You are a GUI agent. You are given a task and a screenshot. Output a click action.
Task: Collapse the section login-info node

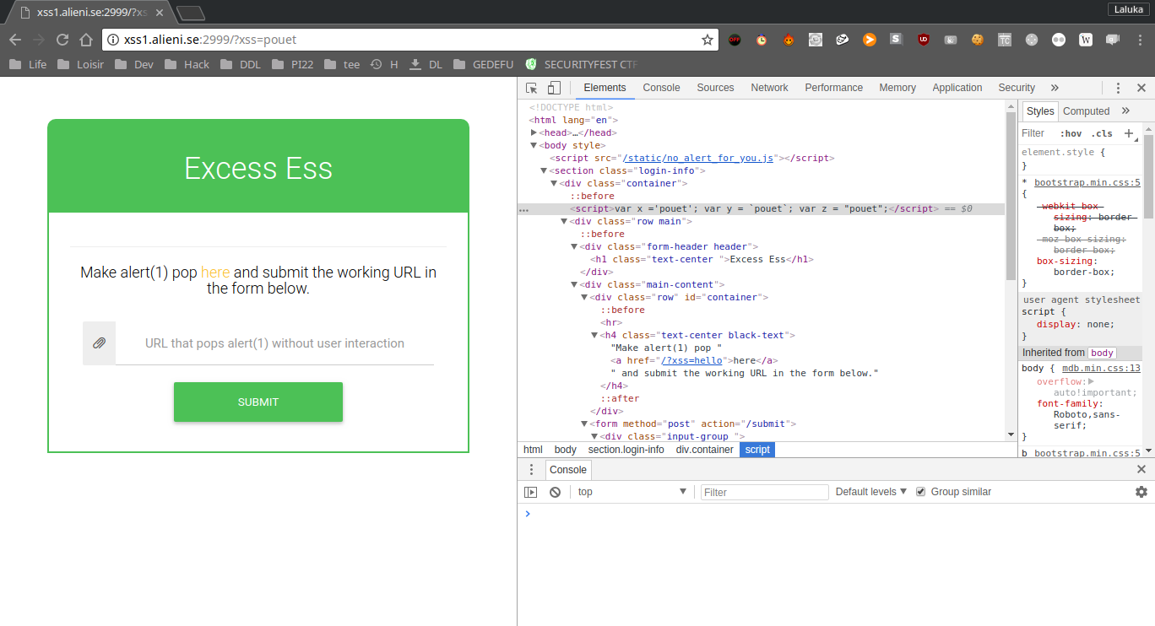544,170
